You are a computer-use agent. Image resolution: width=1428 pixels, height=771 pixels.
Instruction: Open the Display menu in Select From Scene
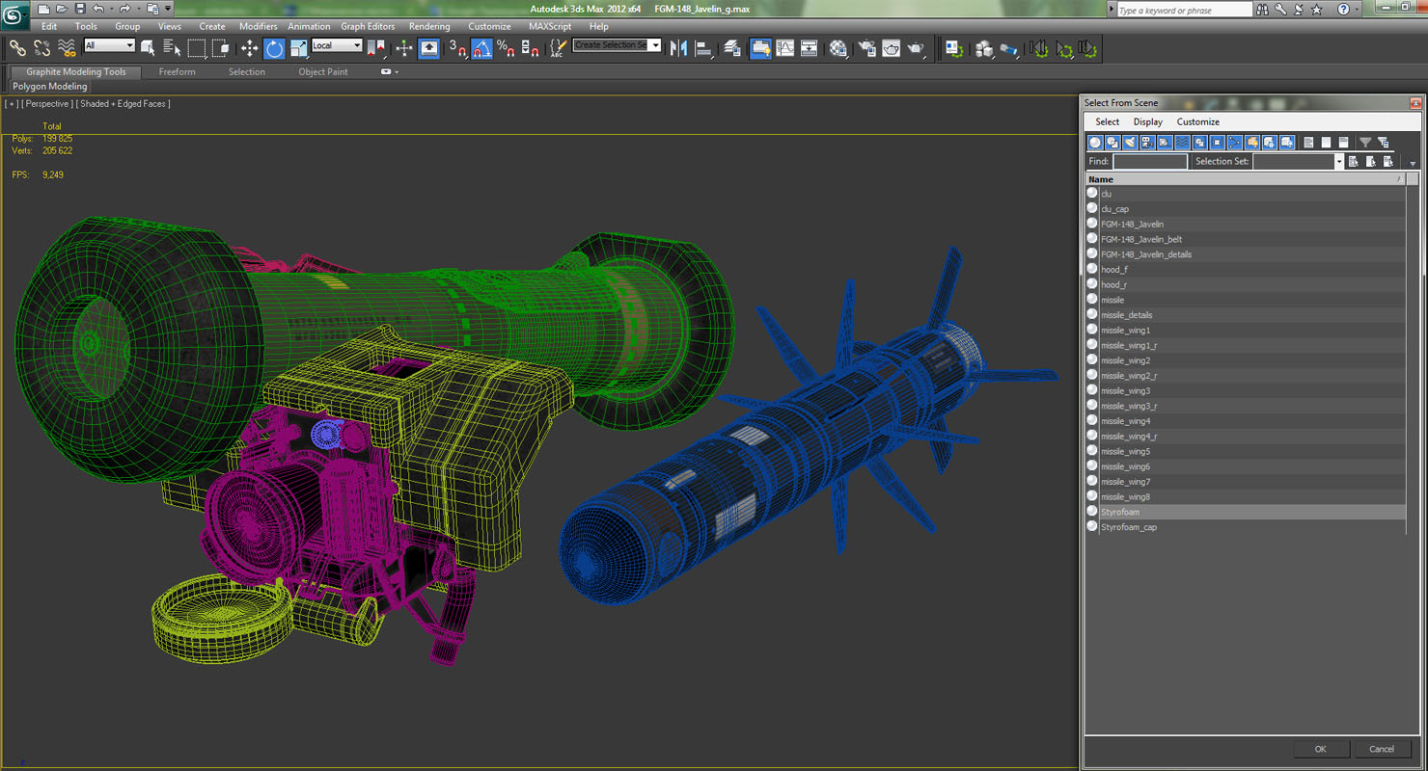coord(1147,121)
